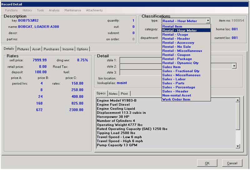Viewport: 250px width, 170px height.
Task: Select Sales - Labor option
Action: tap(186, 79)
